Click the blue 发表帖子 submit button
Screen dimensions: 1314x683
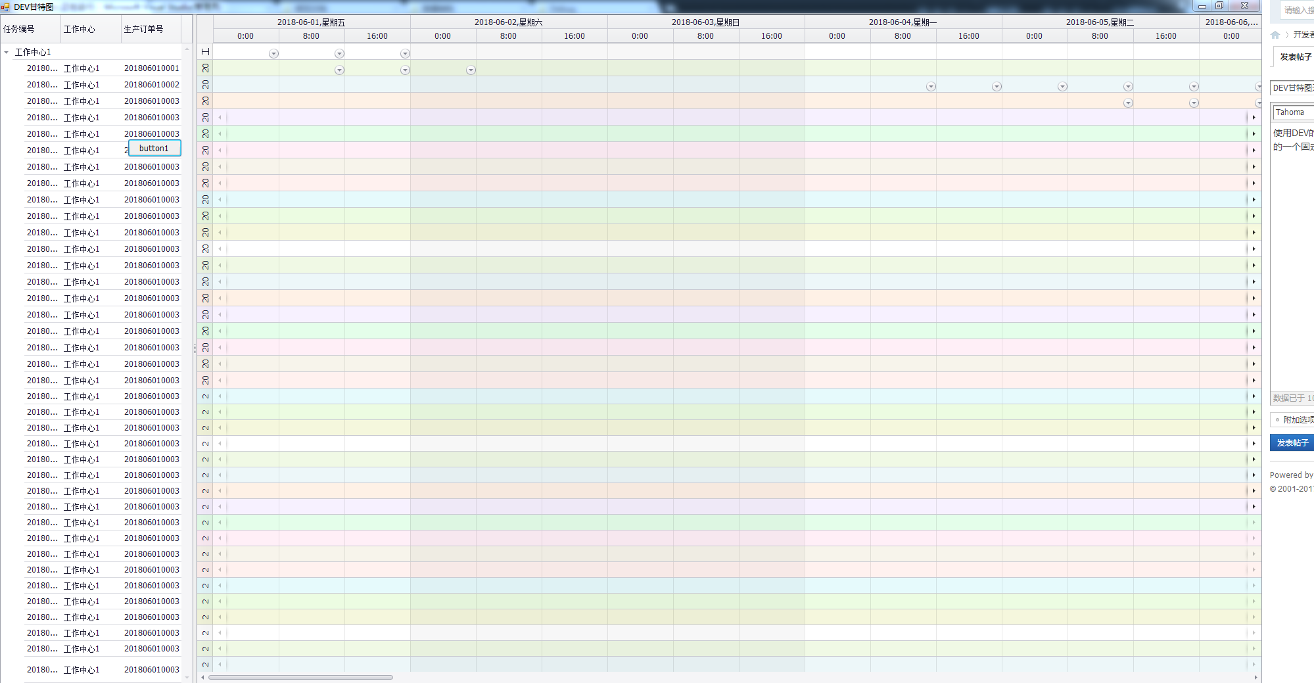(x=1292, y=443)
